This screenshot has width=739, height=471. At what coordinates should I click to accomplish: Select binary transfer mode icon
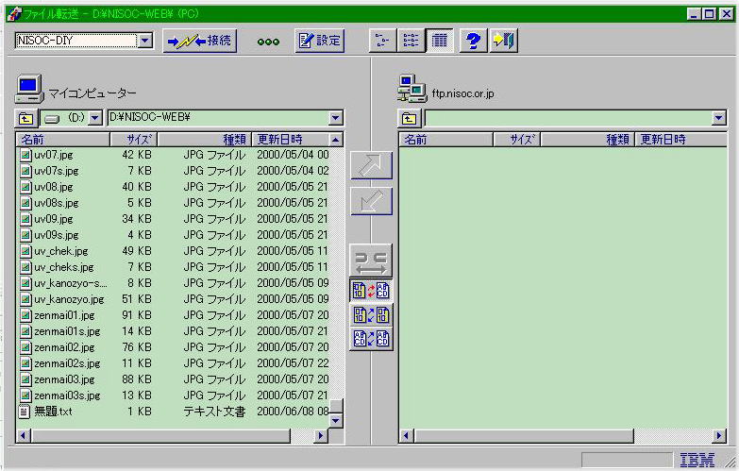click(370, 314)
